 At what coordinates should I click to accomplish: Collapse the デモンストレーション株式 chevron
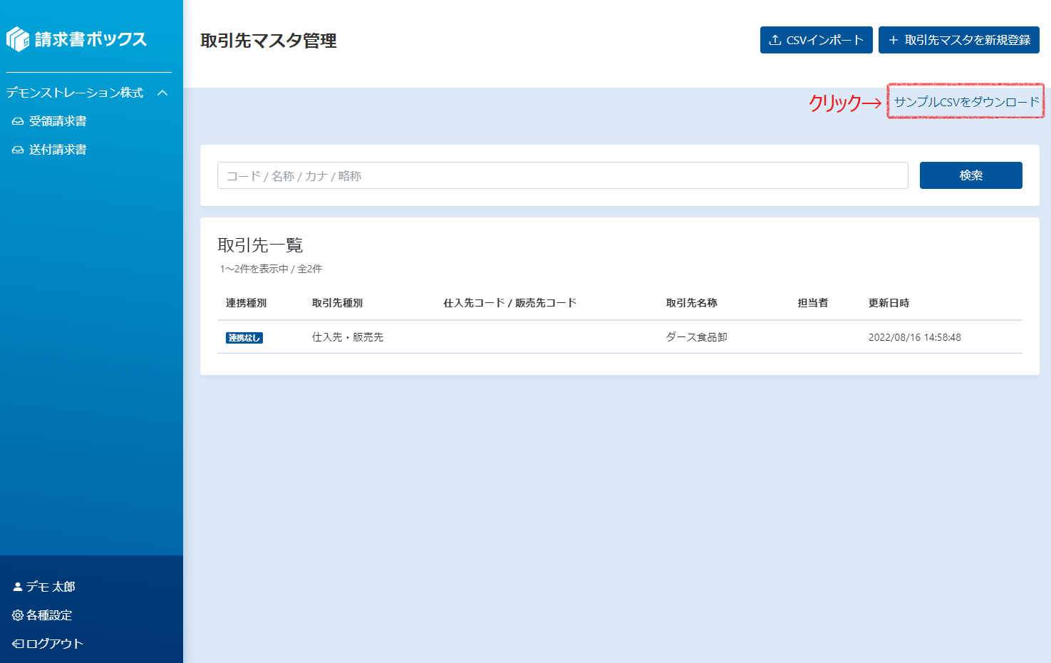(x=162, y=93)
